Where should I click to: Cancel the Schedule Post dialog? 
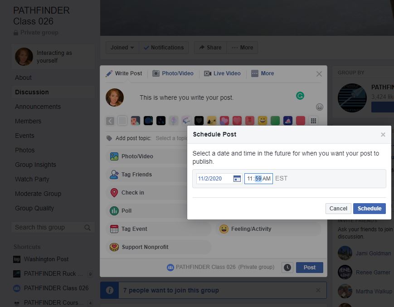(x=338, y=209)
